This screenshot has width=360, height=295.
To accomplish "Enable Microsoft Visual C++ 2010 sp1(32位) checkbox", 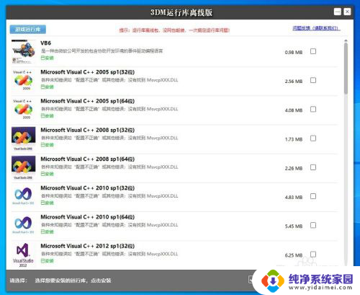I will [313, 196].
